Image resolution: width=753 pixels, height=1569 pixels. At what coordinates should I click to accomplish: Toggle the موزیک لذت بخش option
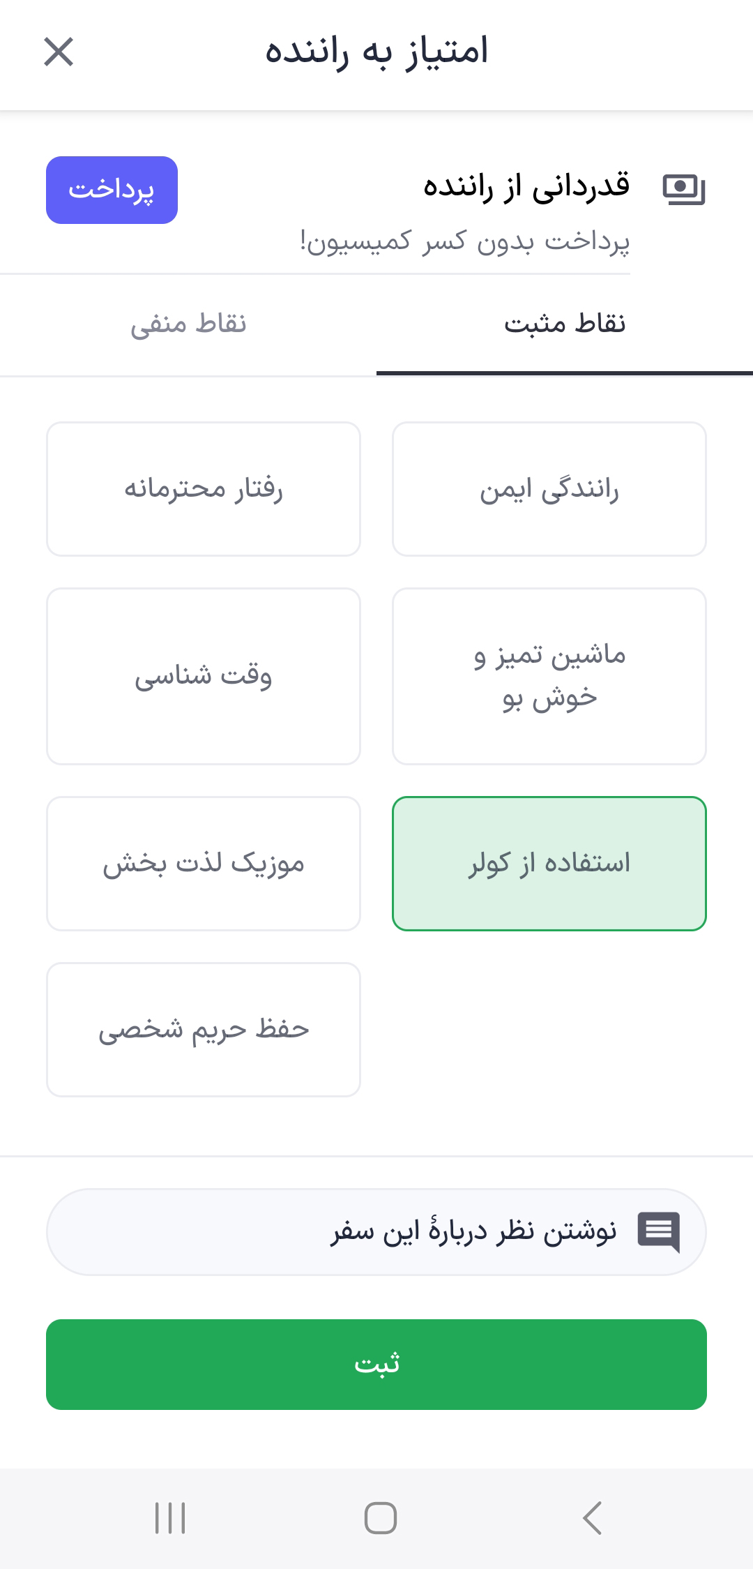[204, 864]
